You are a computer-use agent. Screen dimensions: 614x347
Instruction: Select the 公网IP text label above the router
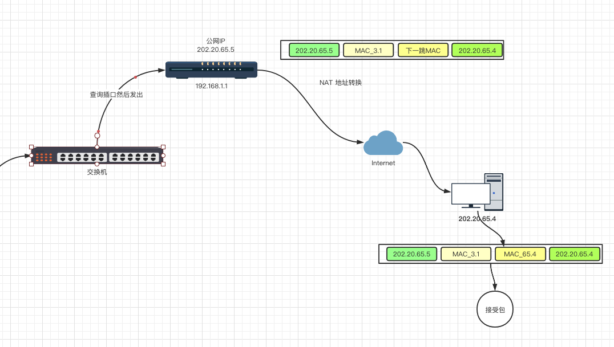pos(216,41)
